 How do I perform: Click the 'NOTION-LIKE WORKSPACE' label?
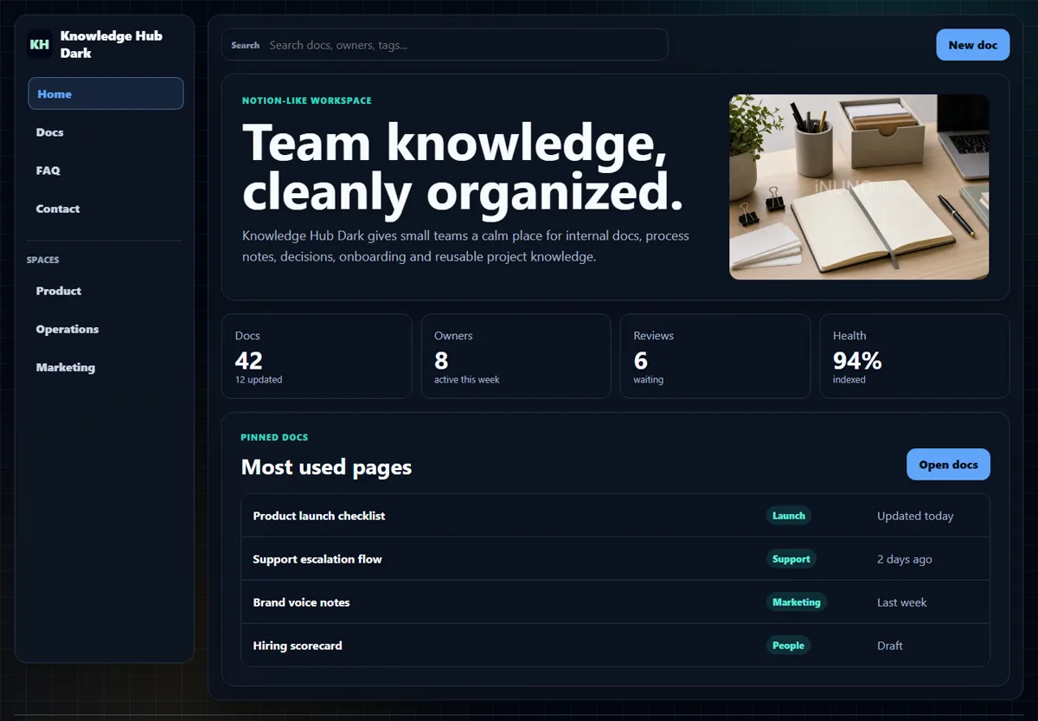pos(307,100)
